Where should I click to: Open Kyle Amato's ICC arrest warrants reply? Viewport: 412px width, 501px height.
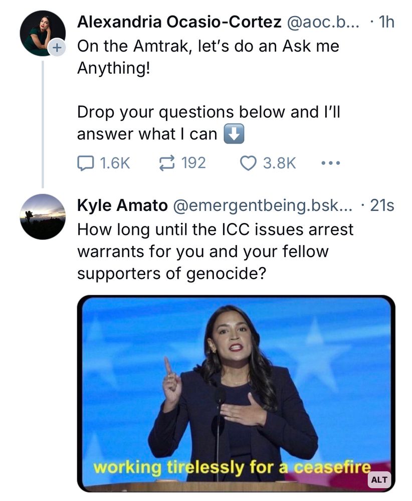click(x=216, y=250)
